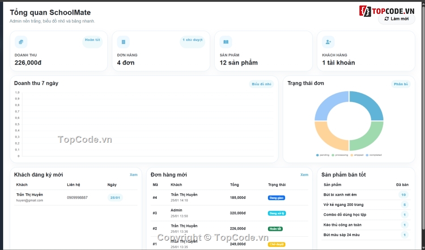This screenshot has height=250, width=425.
Task: Click email huyen@gmail.com
Action: point(30,201)
